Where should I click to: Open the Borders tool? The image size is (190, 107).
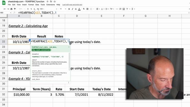click(87, 9)
